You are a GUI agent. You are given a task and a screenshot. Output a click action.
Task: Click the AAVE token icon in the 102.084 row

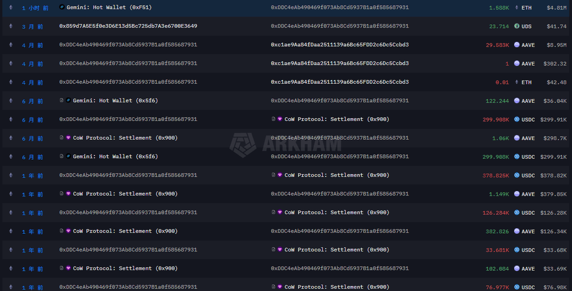[517, 269]
